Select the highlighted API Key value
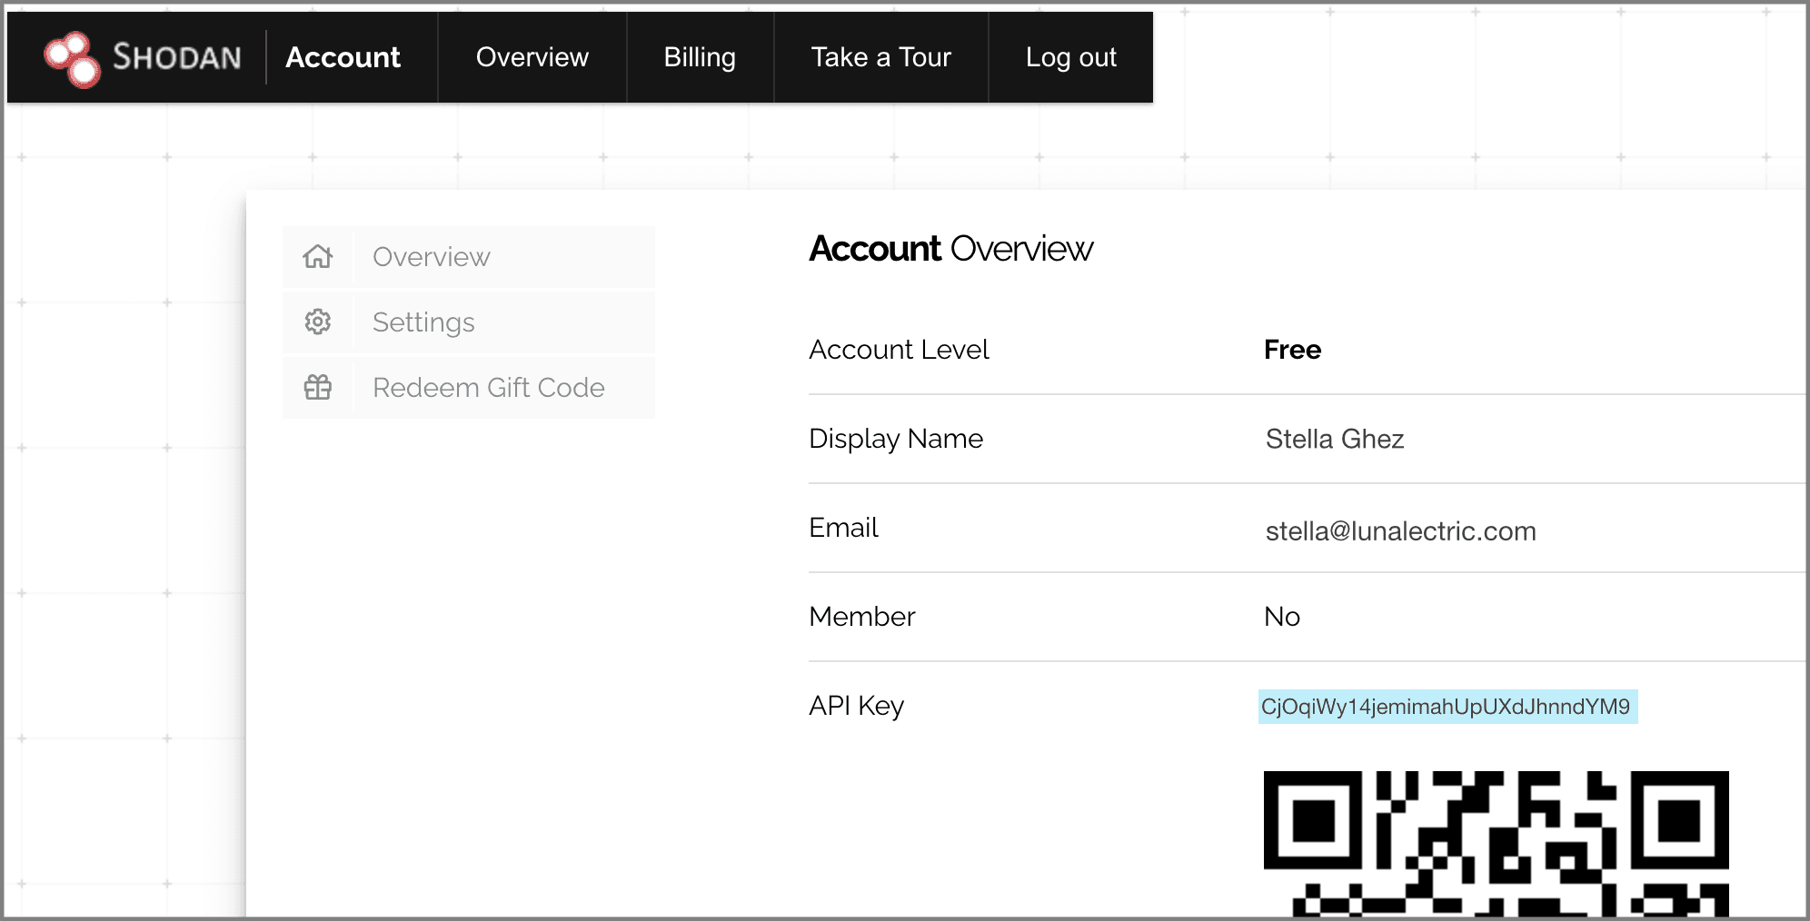The image size is (1810, 921). point(1447,707)
